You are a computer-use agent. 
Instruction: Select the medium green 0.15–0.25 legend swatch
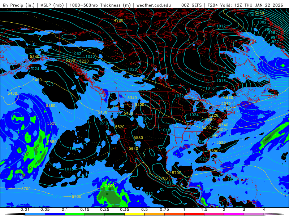pyautogui.click(x=95, y=214)
